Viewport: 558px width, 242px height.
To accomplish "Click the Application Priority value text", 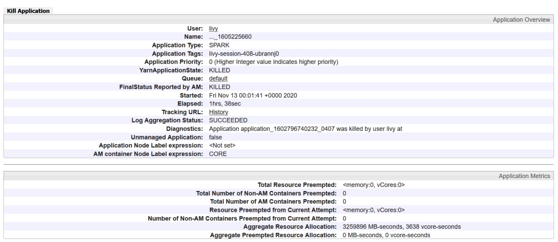I will click(x=273, y=62).
